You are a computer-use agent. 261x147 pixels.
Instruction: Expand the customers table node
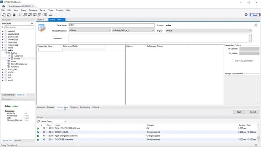tap(9, 56)
